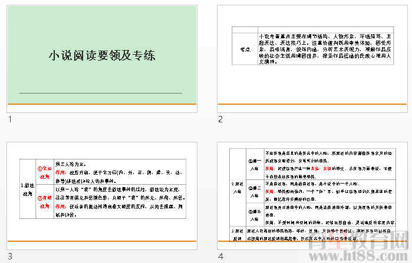Click slide number 2 label

point(220,119)
